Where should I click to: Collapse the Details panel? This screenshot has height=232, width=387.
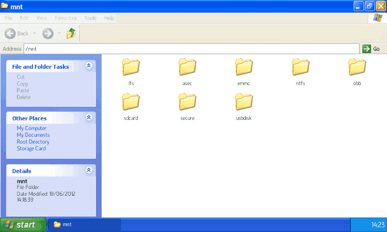click(89, 170)
